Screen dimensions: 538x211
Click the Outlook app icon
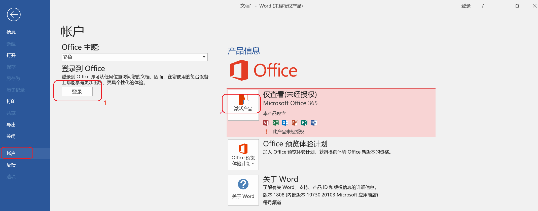pyautogui.click(x=285, y=123)
